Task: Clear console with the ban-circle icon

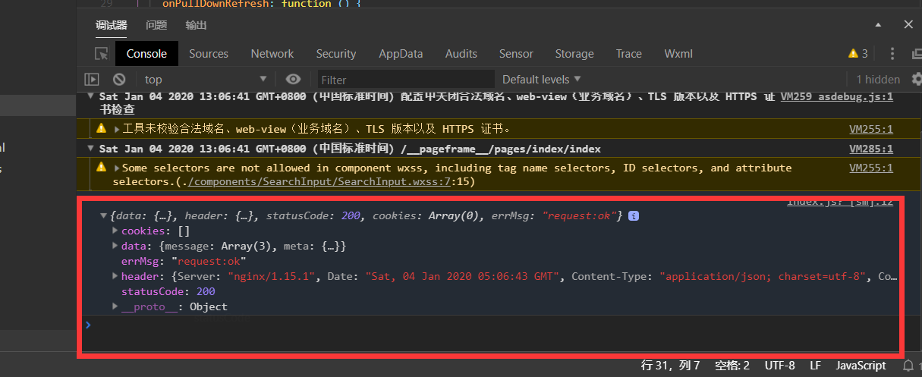Action: [x=119, y=79]
